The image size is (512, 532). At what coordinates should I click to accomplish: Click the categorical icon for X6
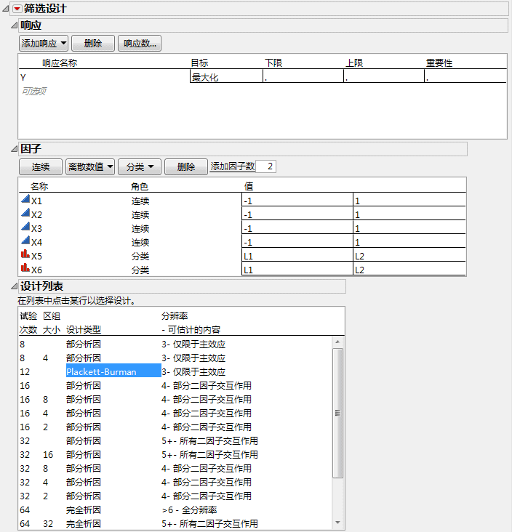click(25, 268)
